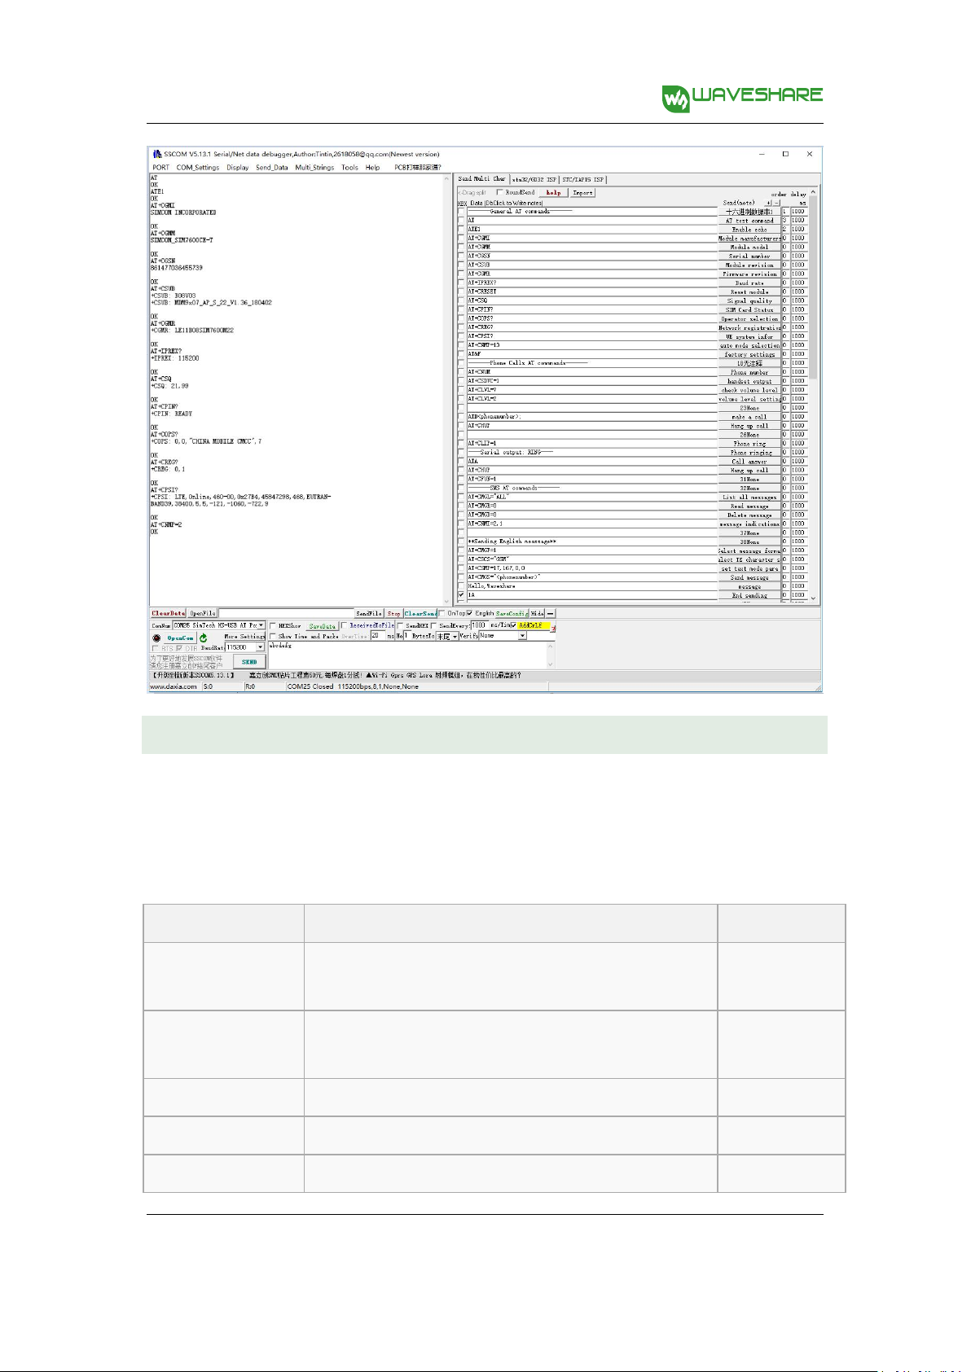Enable Show Time and Packe checkbox
The width and height of the screenshot is (971, 1372).
274,636
